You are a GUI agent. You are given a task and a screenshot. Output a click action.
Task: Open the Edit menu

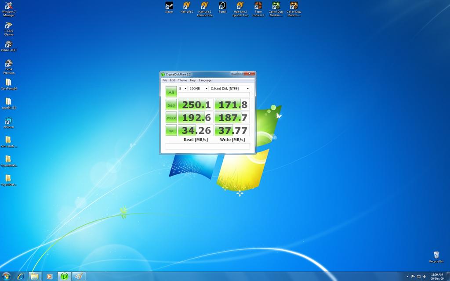[x=172, y=81]
